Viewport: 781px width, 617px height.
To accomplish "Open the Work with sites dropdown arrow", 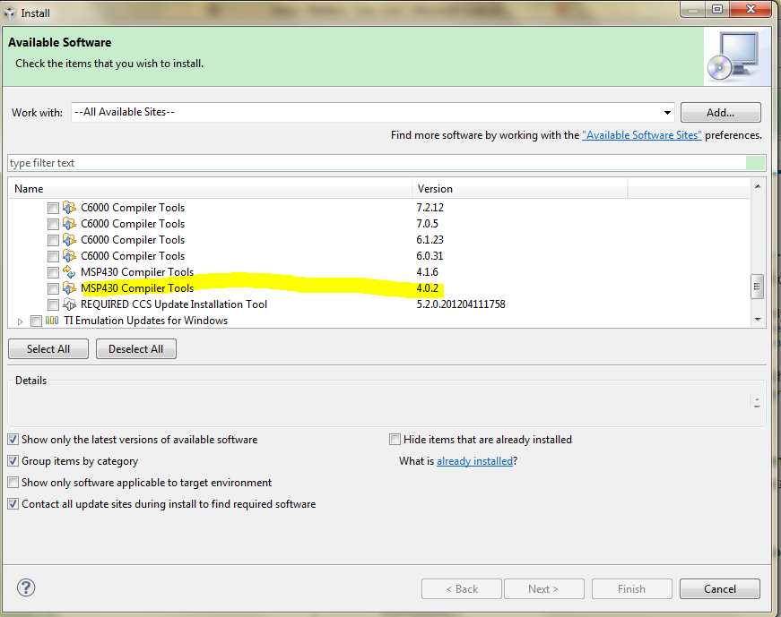I will (x=667, y=113).
